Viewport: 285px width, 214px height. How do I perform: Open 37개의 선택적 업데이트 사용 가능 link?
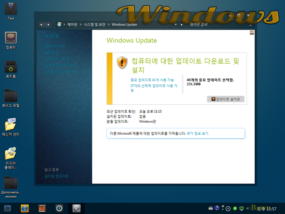tap(154, 88)
